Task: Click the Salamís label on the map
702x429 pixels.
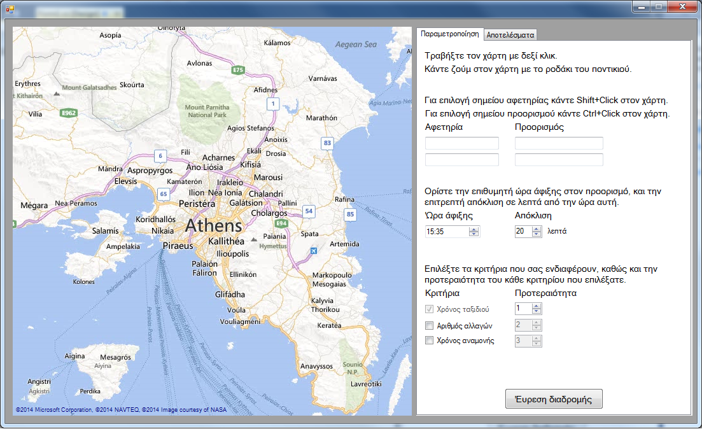Action: [x=105, y=230]
